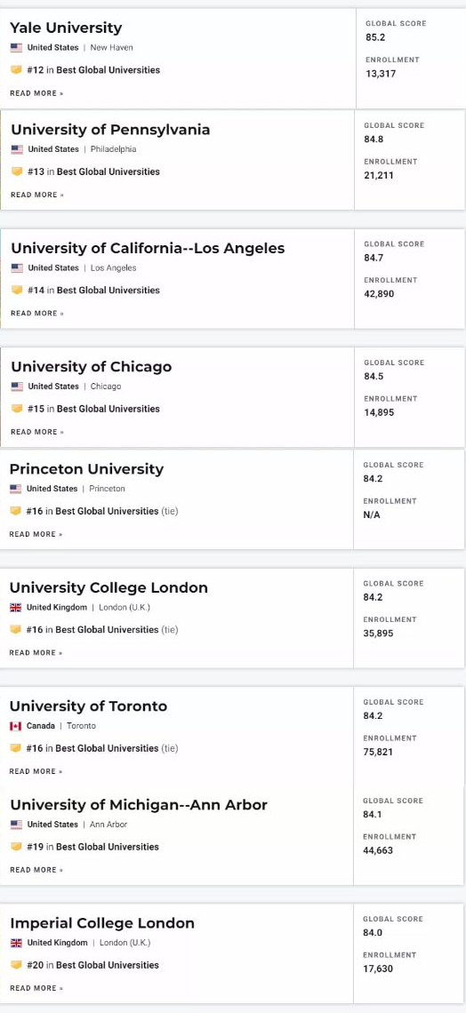This screenshot has height=1013, width=466.
Task: Open the Princeton University title link
Action: click(86, 469)
